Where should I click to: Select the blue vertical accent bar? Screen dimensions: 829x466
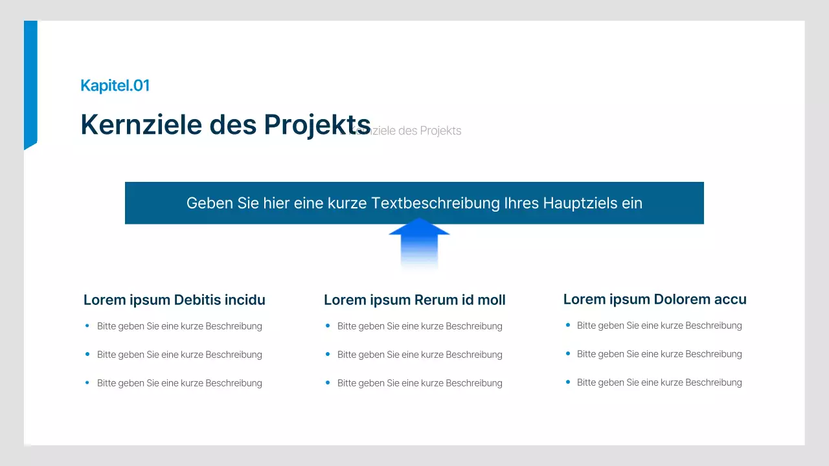coord(30,84)
